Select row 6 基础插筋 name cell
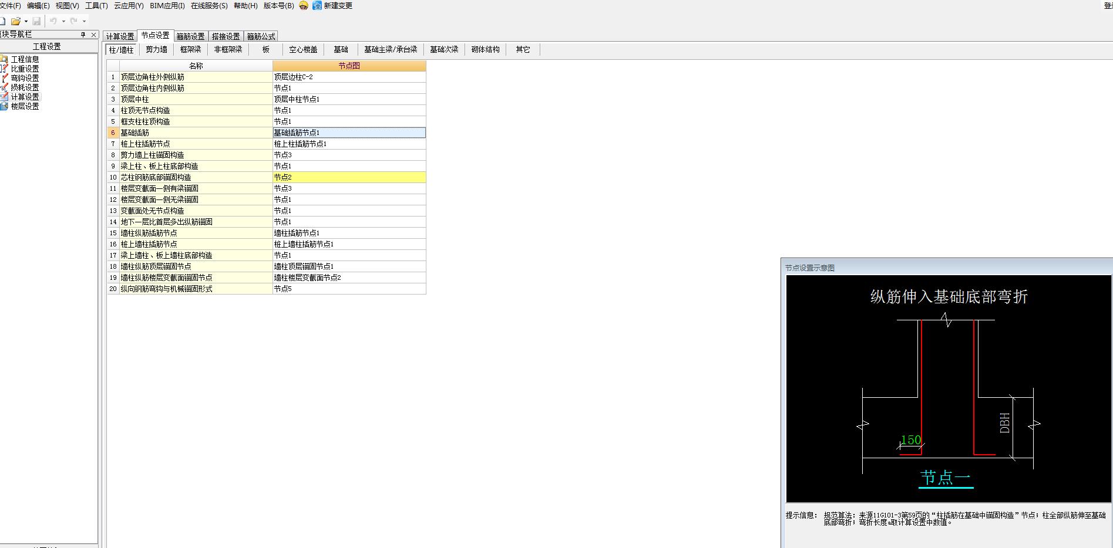The image size is (1113, 548). pyautogui.click(x=196, y=133)
